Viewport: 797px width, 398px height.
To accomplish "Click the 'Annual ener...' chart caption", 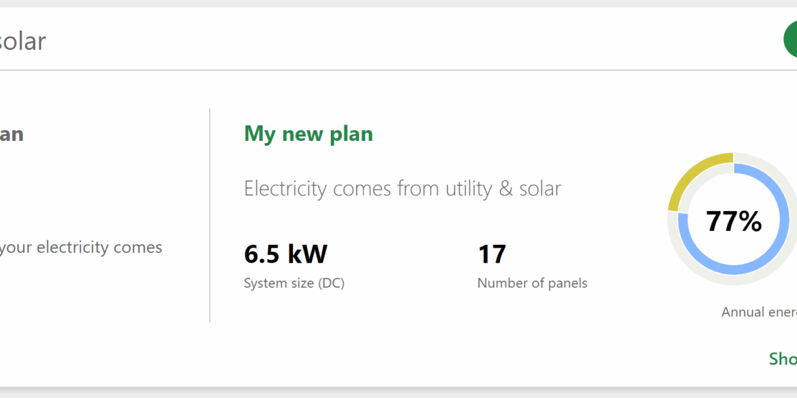I will (x=759, y=312).
